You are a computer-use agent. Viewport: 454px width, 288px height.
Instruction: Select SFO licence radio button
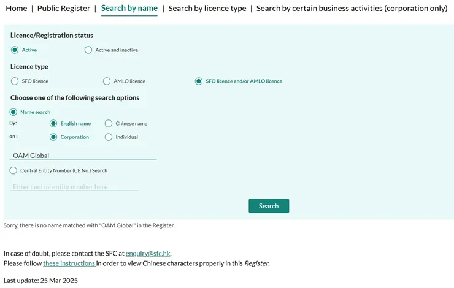pyautogui.click(x=15, y=81)
